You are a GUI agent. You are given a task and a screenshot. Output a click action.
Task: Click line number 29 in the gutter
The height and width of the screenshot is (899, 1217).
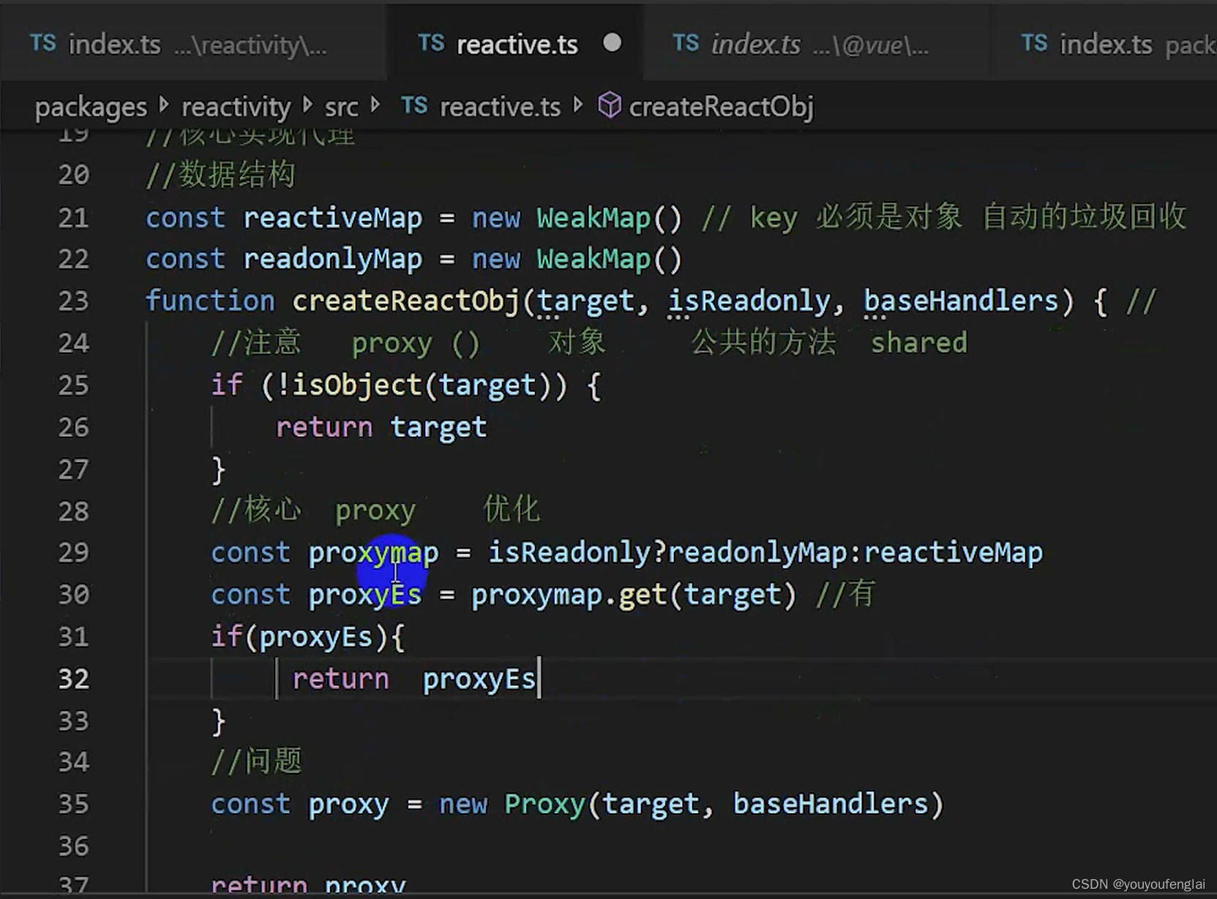coord(73,553)
